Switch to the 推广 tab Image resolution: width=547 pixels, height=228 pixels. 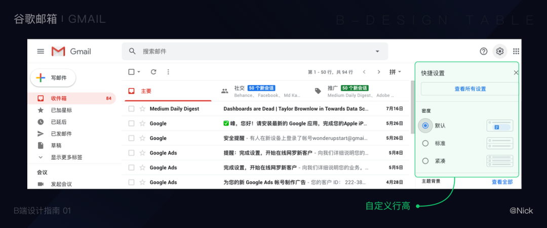pos(354,91)
